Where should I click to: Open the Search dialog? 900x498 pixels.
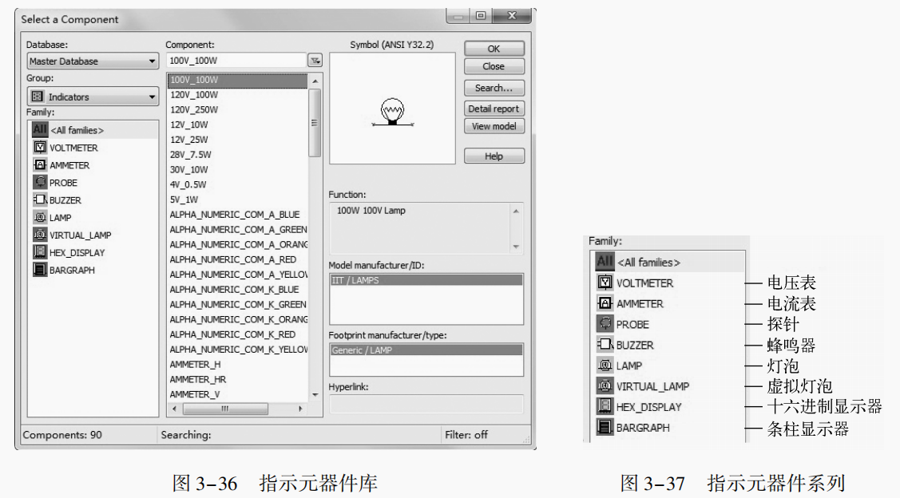pos(494,88)
